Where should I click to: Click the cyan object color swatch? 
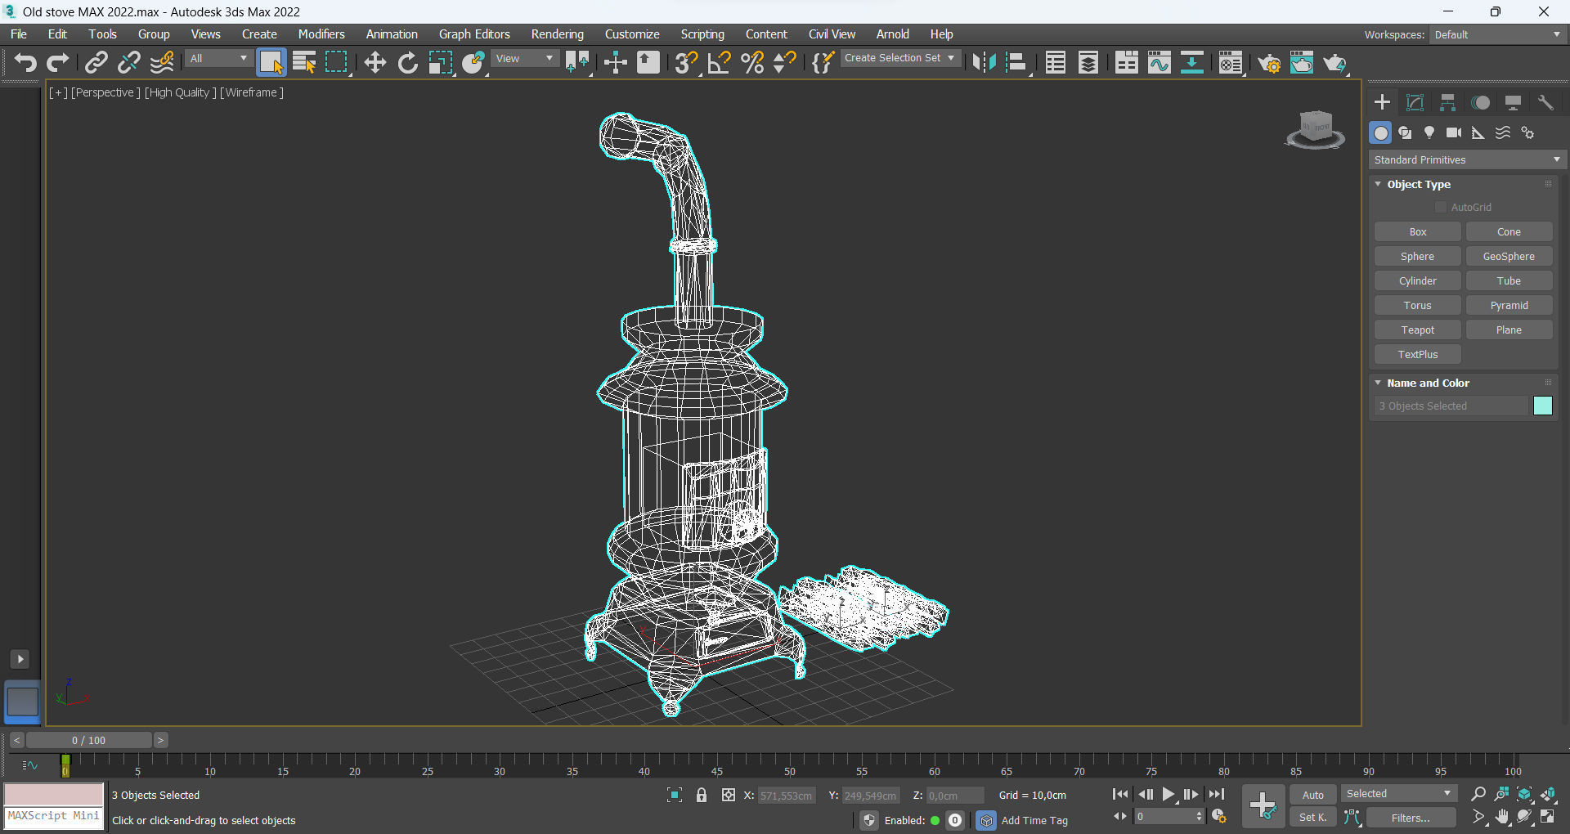1542,406
